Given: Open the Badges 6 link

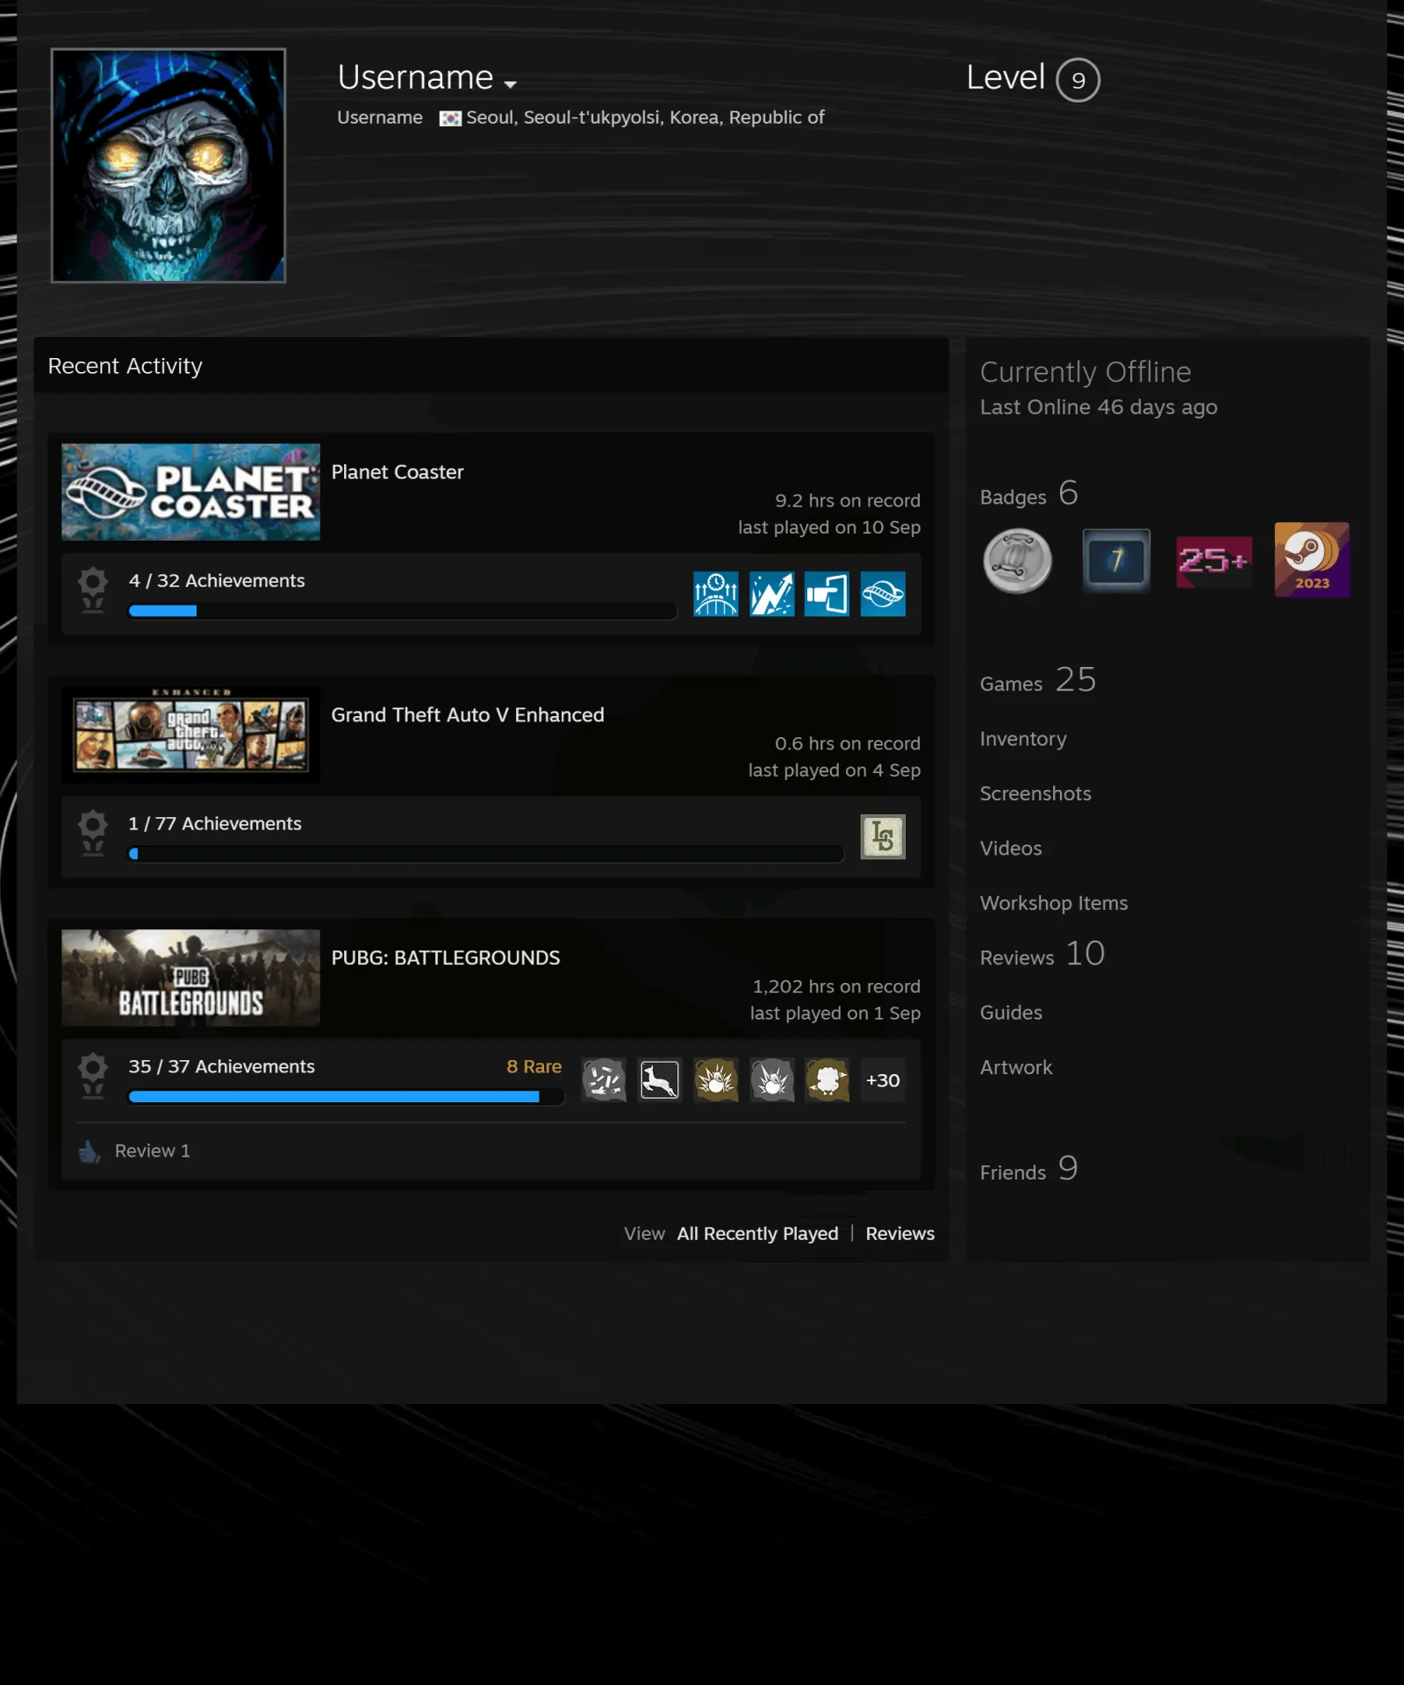Looking at the screenshot, I should click(1029, 494).
